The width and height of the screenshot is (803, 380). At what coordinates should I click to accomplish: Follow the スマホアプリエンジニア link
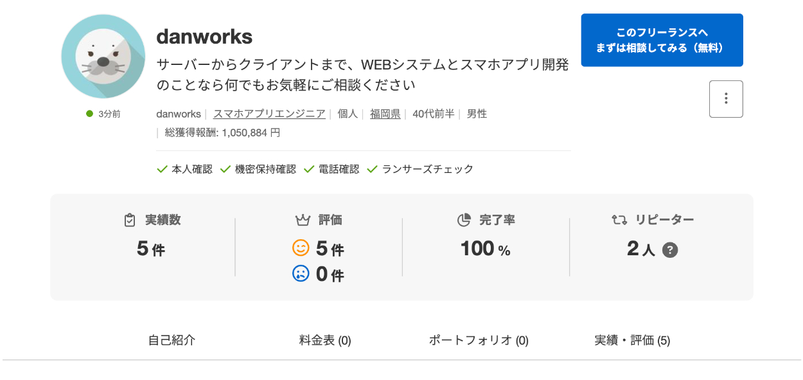tap(269, 114)
